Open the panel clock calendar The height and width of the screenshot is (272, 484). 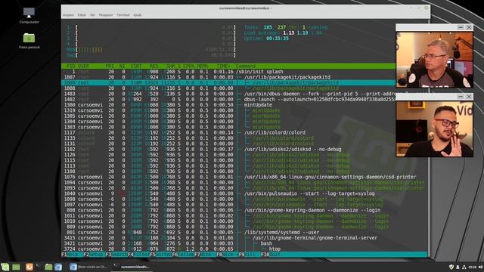pos(472,267)
